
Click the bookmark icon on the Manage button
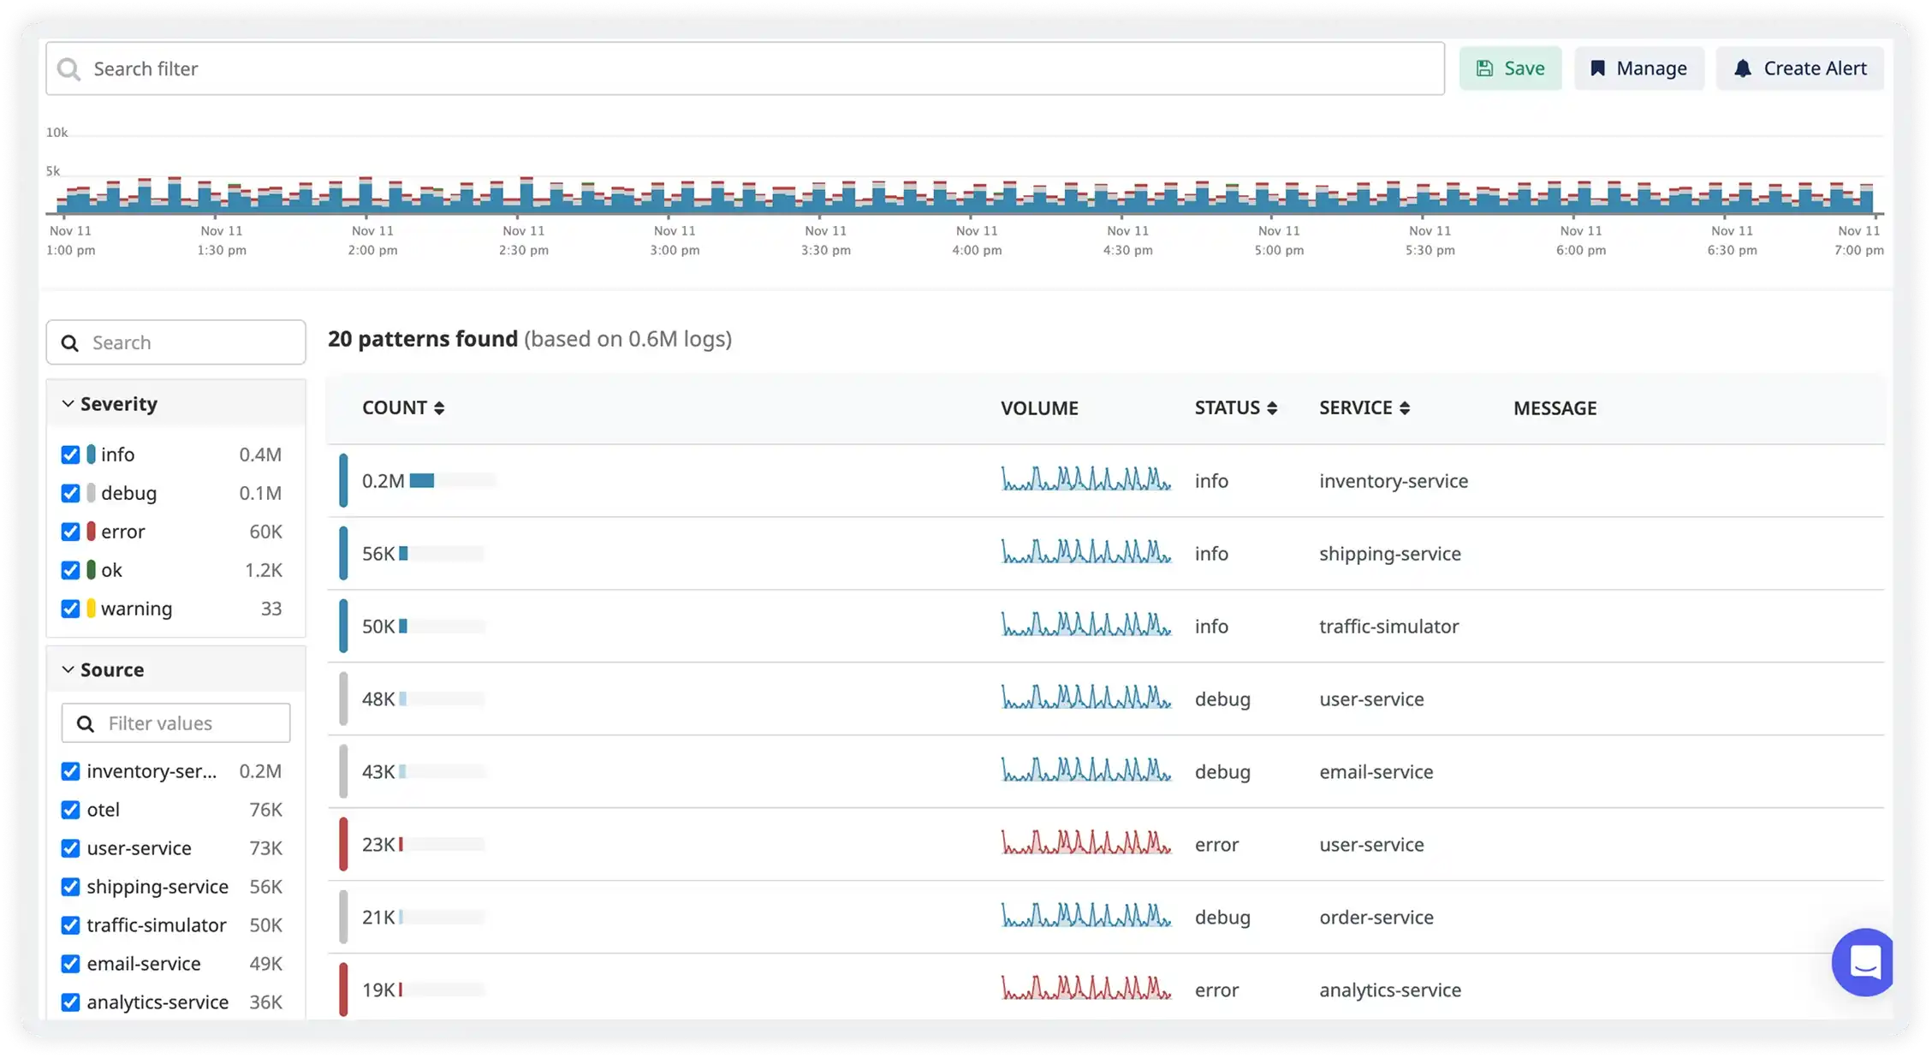tap(1596, 68)
